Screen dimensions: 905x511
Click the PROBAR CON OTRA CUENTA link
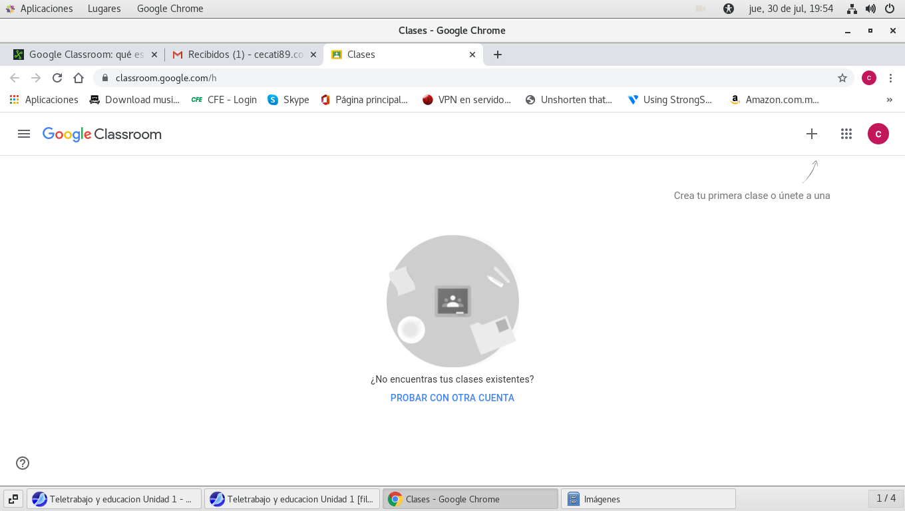452,398
